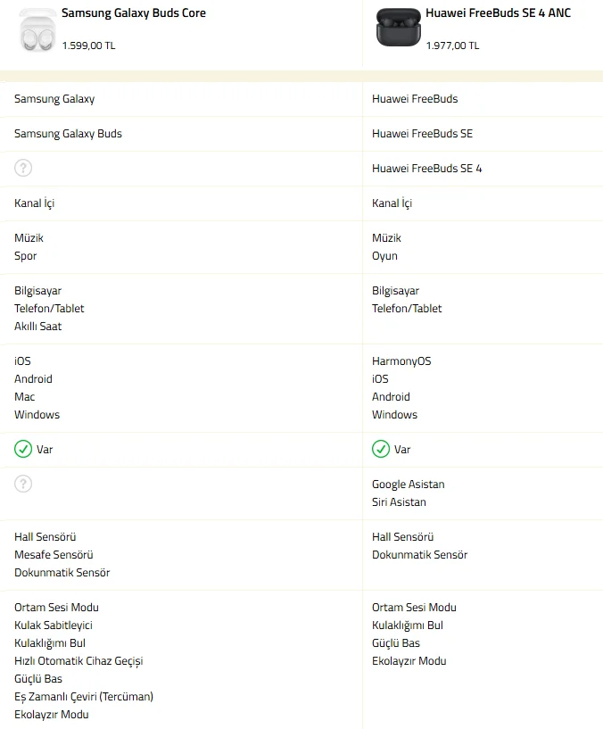603x729 pixels.
Task: Click the Huawei FreeBuds SE 4 ANC thumbnail
Action: [x=395, y=28]
